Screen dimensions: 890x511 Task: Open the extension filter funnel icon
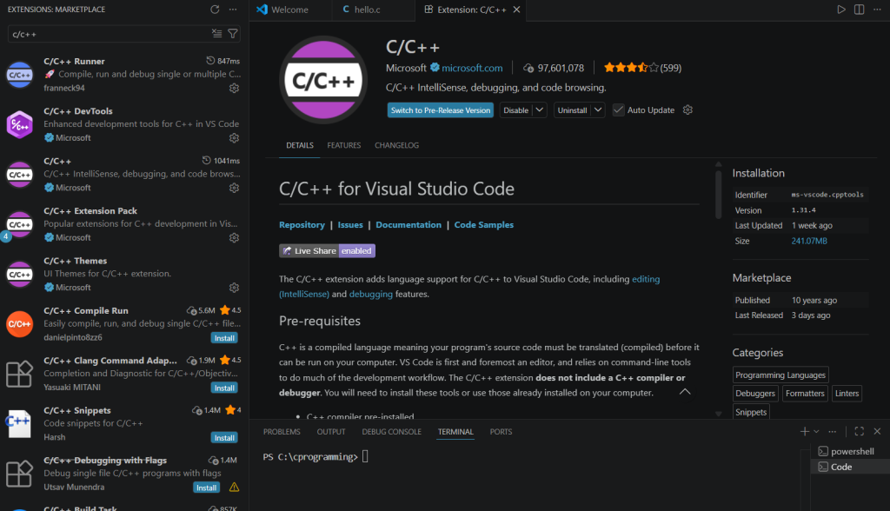coord(233,34)
